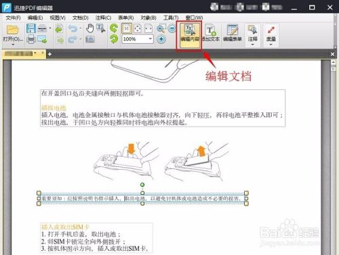Open the 表单(R) menu
Image resolution: width=339 pixels, height=255 pixels.
coord(125,18)
